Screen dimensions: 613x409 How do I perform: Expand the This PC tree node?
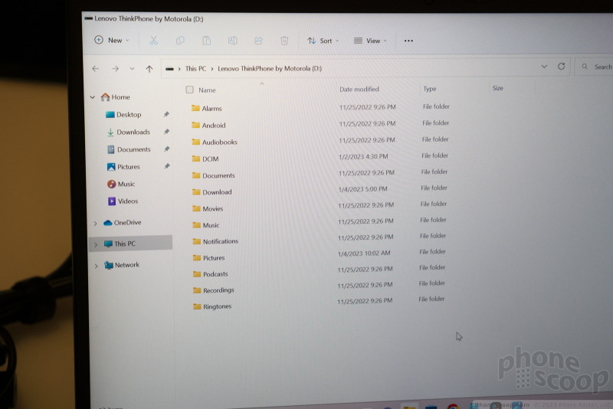[96, 244]
